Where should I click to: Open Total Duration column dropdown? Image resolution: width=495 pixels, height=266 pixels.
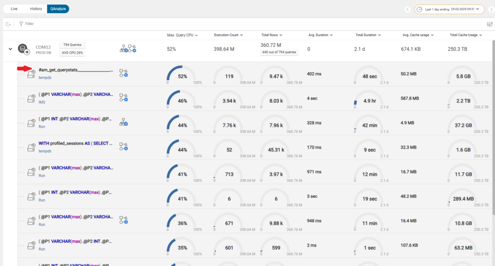(x=369, y=35)
